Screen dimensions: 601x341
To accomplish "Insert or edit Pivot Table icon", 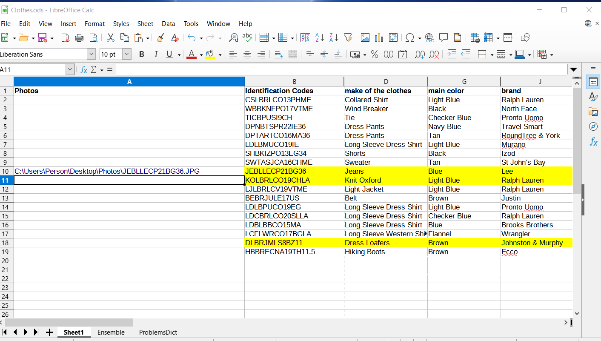I will pyautogui.click(x=393, y=37).
